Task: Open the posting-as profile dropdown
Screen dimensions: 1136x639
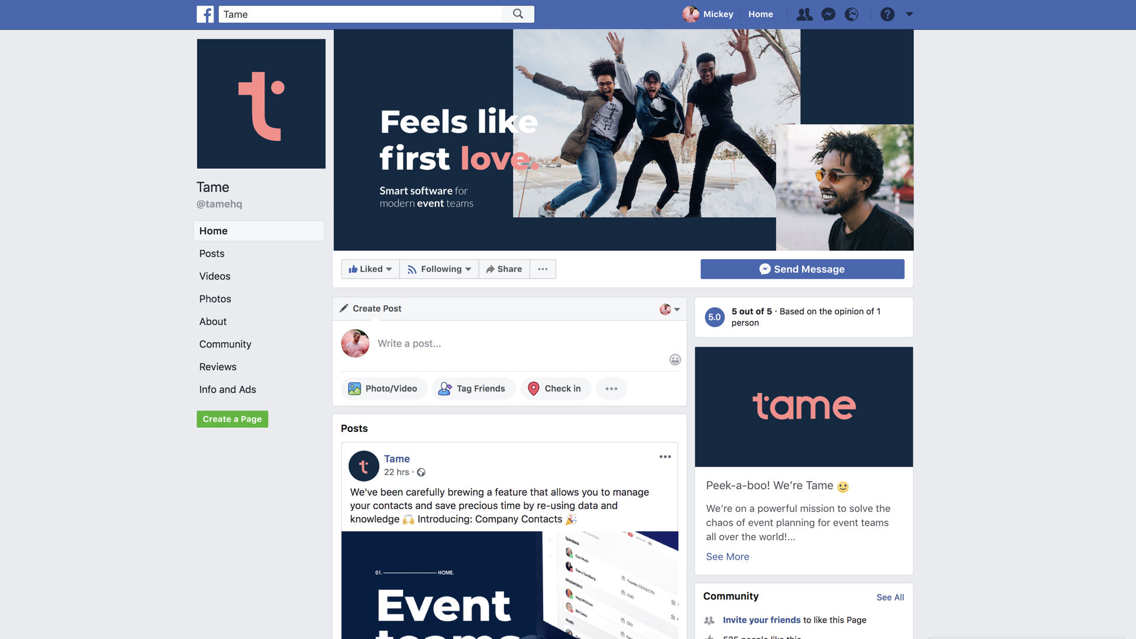Action: point(670,309)
